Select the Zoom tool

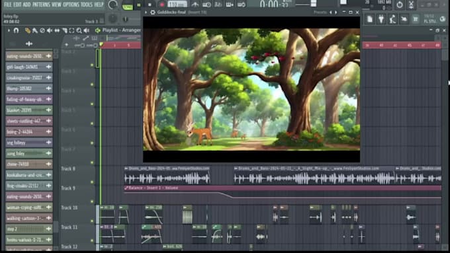click(79, 30)
